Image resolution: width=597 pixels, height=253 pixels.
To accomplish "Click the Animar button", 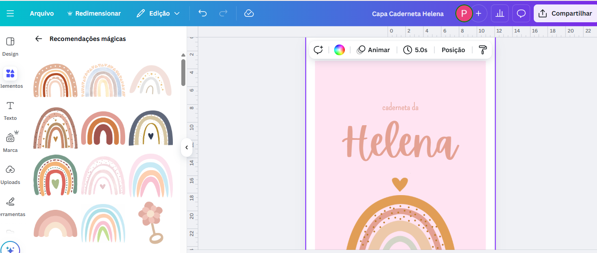I will click(x=373, y=50).
